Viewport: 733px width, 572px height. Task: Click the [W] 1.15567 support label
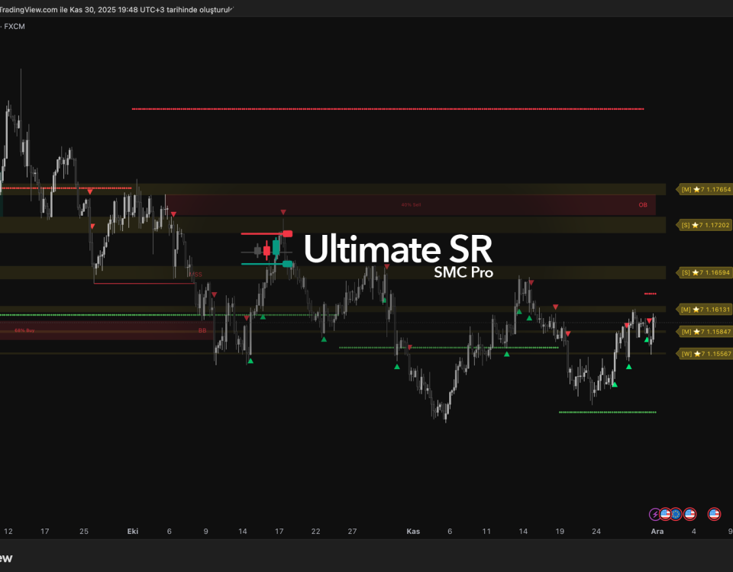click(x=705, y=354)
